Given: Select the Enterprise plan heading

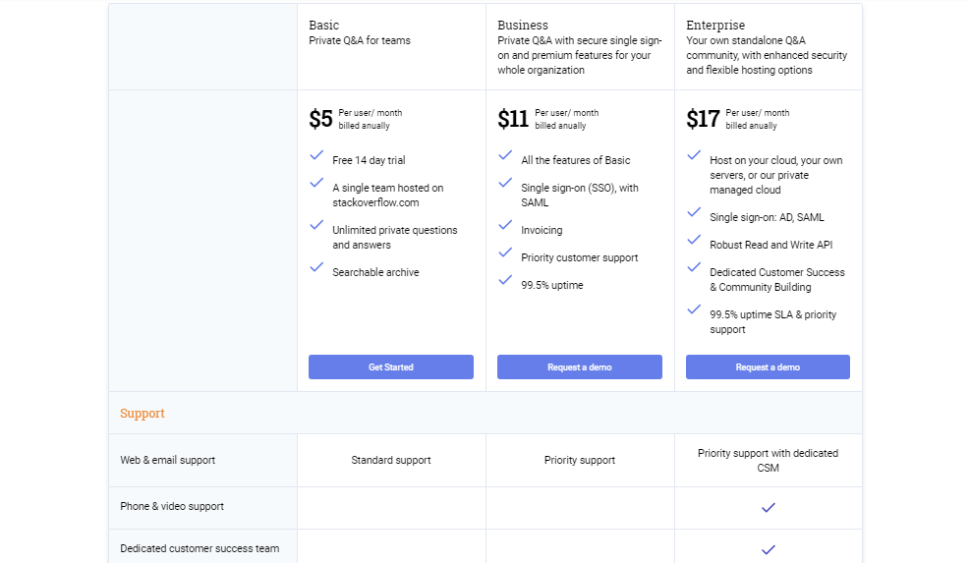Looking at the screenshot, I should coord(715,26).
